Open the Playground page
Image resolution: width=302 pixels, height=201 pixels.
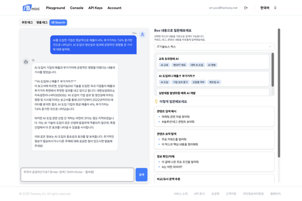click(x=56, y=8)
